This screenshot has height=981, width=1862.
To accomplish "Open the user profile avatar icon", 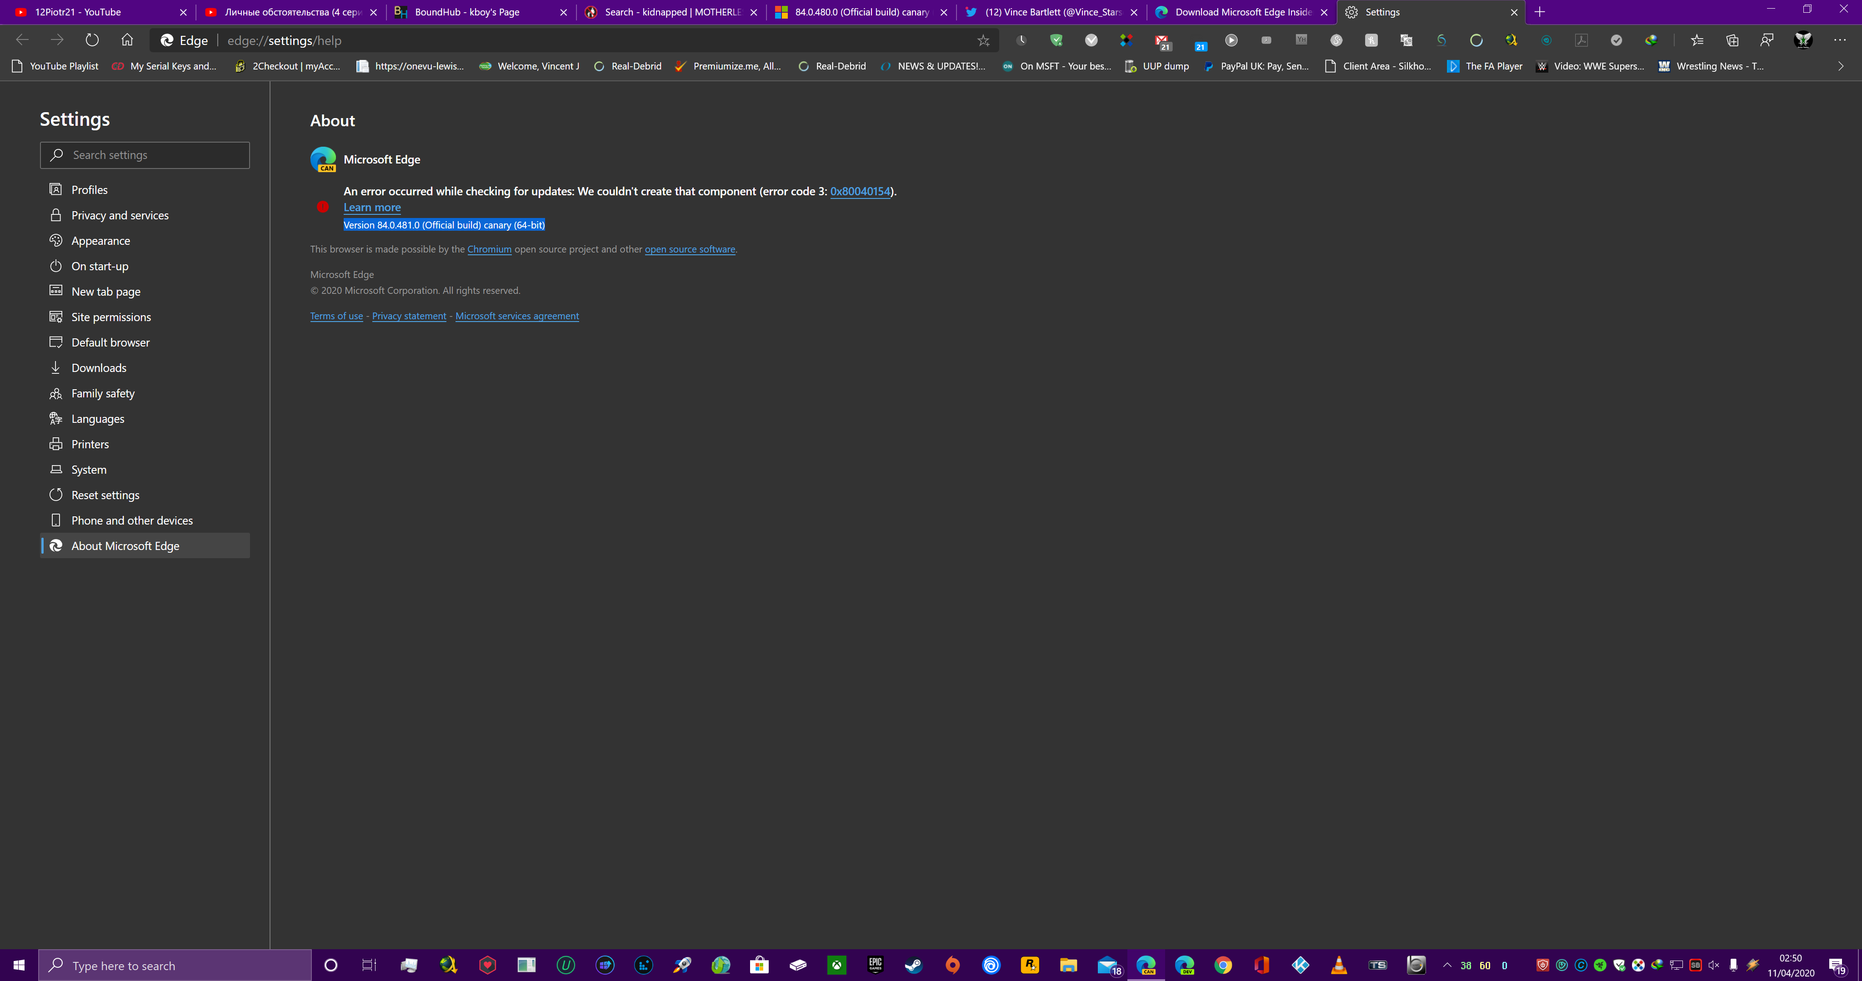I will 1803,40.
